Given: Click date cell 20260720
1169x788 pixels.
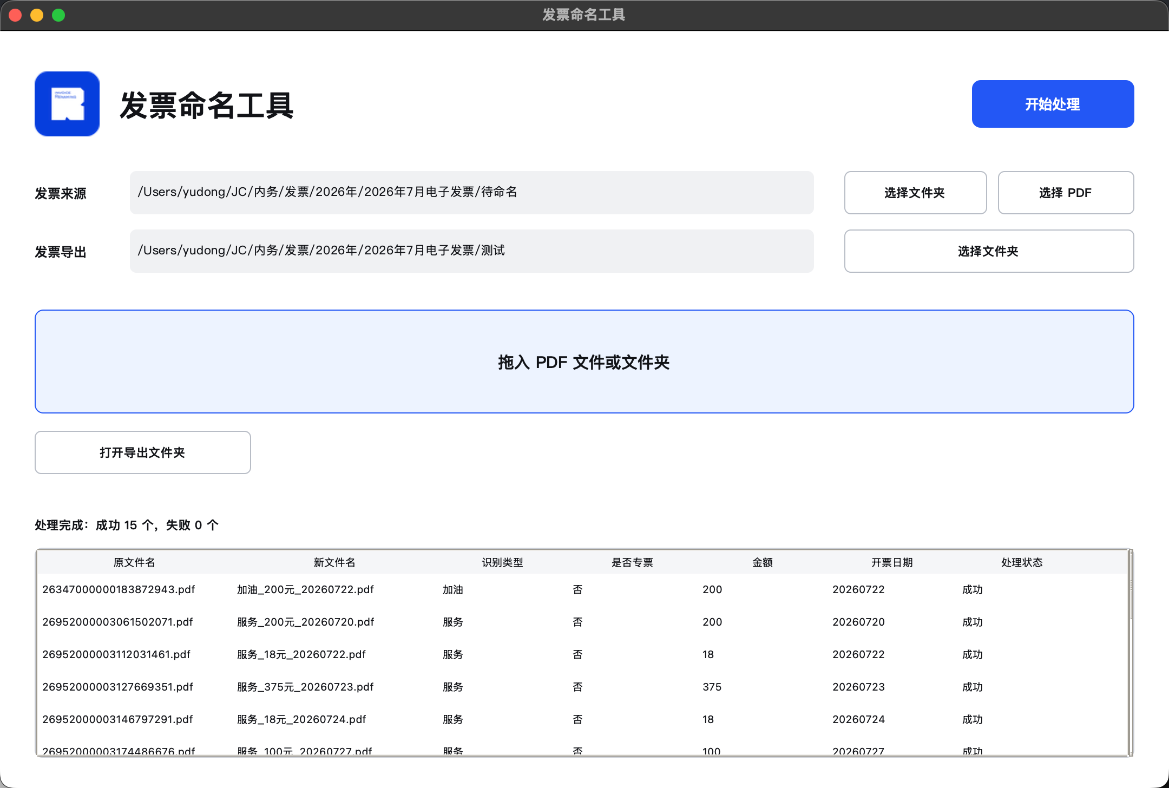Looking at the screenshot, I should [858, 622].
